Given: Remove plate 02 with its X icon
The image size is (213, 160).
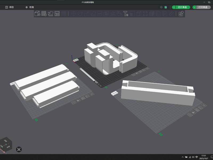Looking at the screenshot, I should click(x=204, y=105).
